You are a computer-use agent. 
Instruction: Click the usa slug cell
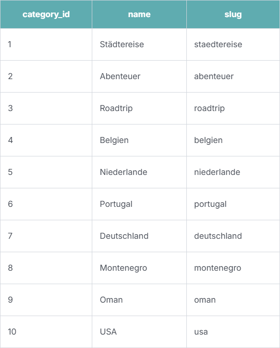click(201, 332)
